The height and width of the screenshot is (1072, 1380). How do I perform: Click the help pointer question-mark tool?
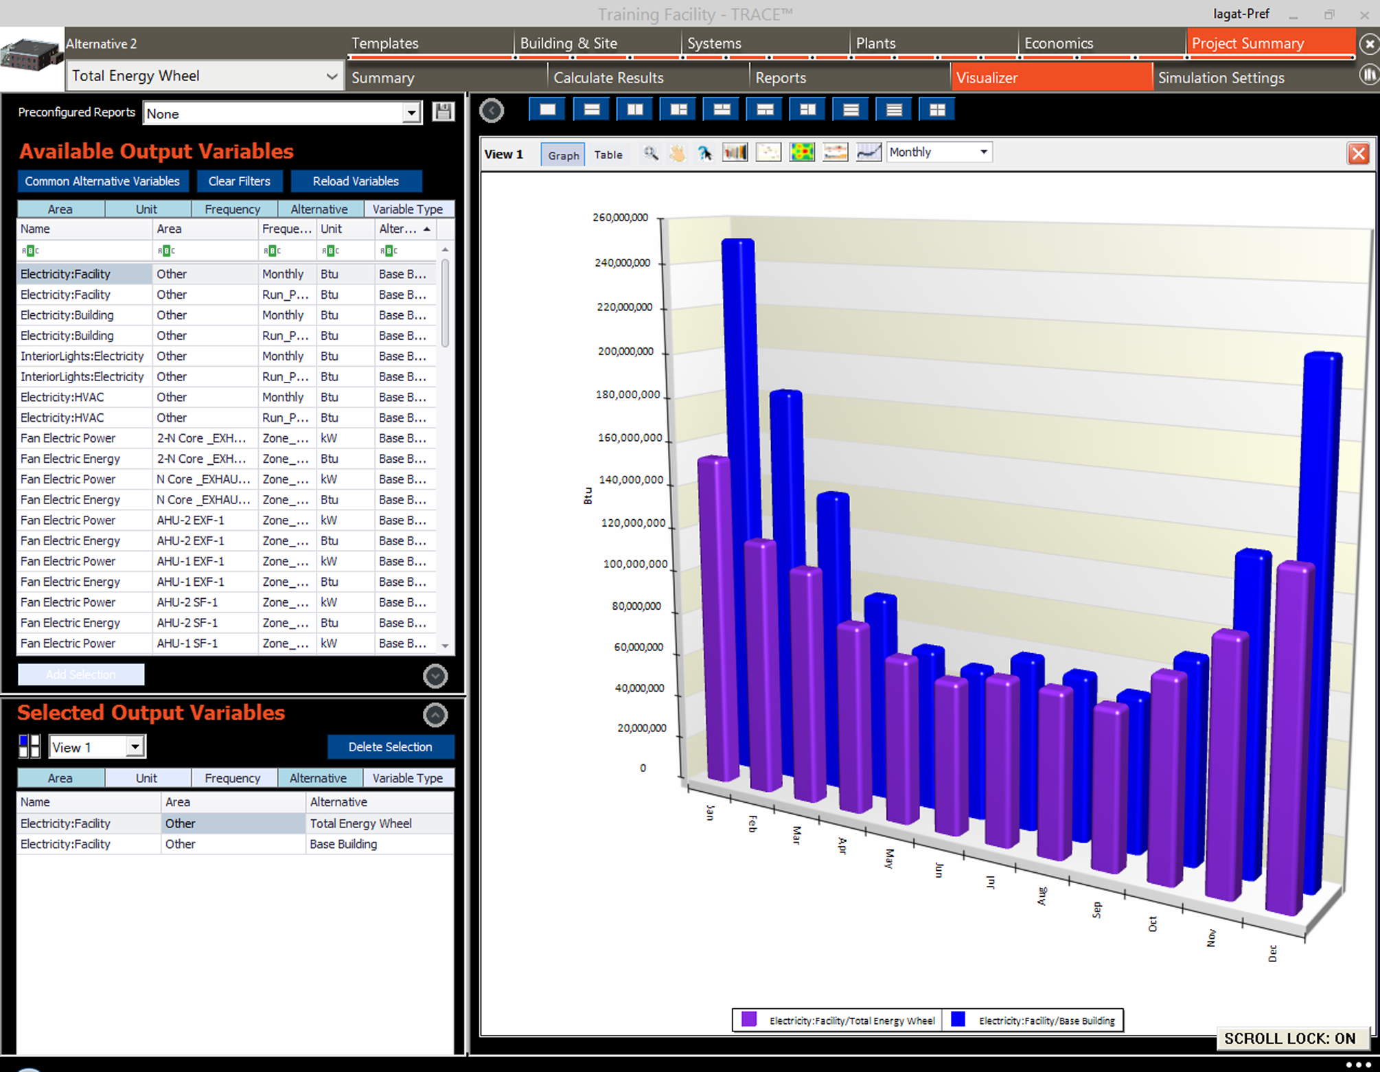(x=704, y=152)
